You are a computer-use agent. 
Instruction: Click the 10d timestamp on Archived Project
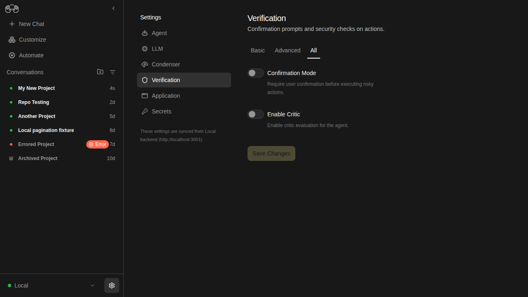pyautogui.click(x=111, y=158)
